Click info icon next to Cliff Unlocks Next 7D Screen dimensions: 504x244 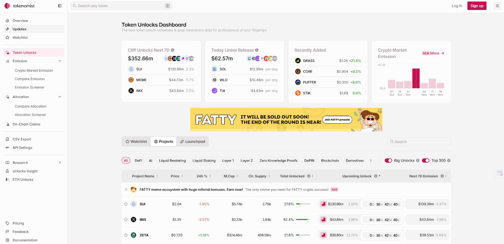click(173, 50)
